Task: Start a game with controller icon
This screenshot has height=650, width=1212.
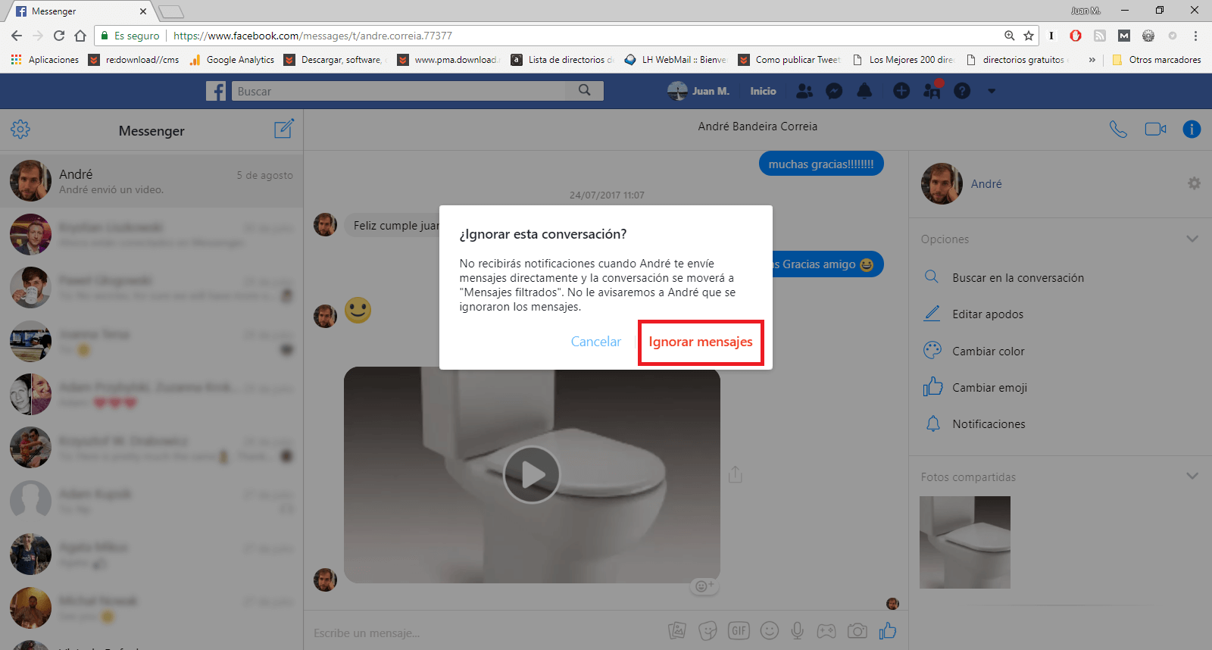Action: pyautogui.click(x=826, y=630)
